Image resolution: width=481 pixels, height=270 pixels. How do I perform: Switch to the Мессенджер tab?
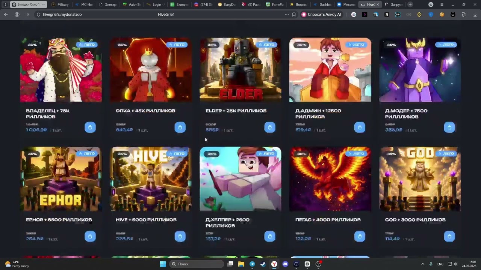point(346,4)
